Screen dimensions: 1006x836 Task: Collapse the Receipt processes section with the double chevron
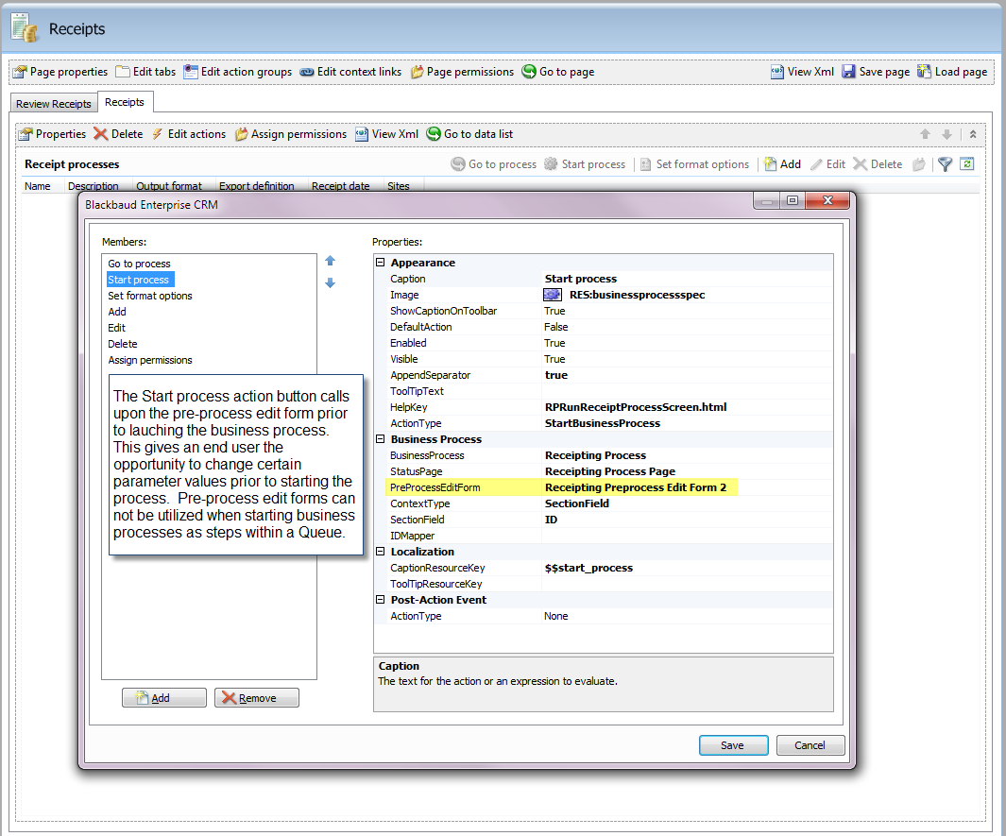[x=973, y=134]
